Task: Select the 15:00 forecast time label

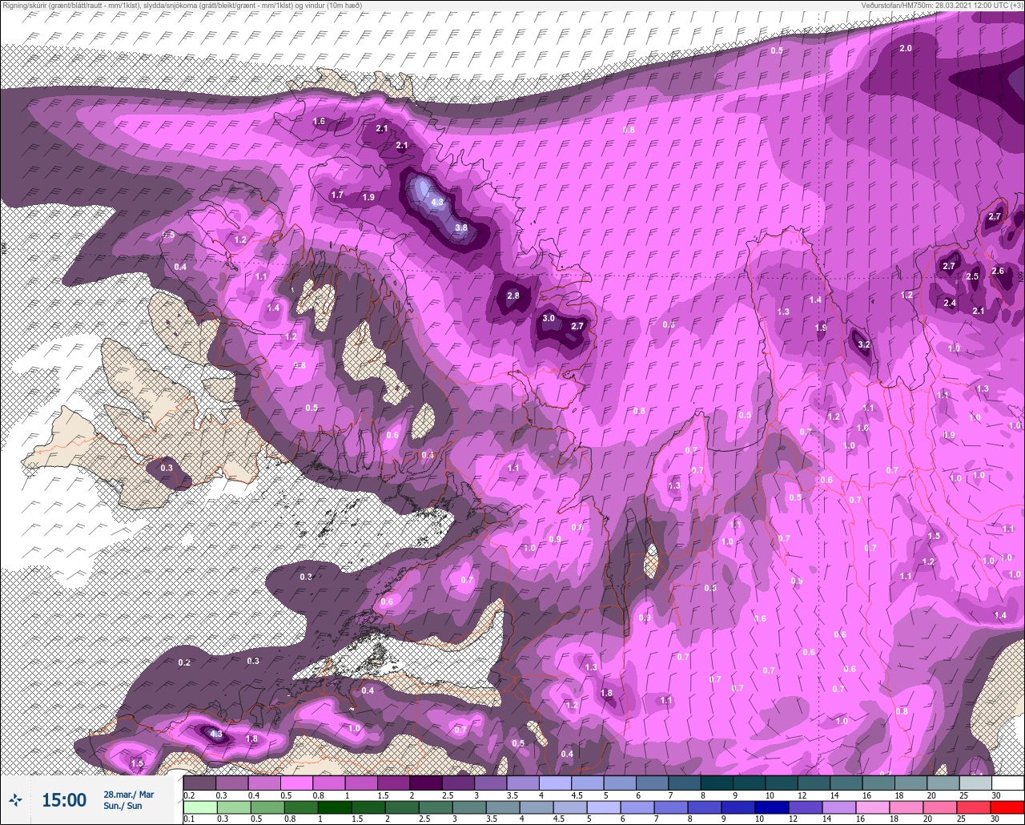Action: click(64, 800)
